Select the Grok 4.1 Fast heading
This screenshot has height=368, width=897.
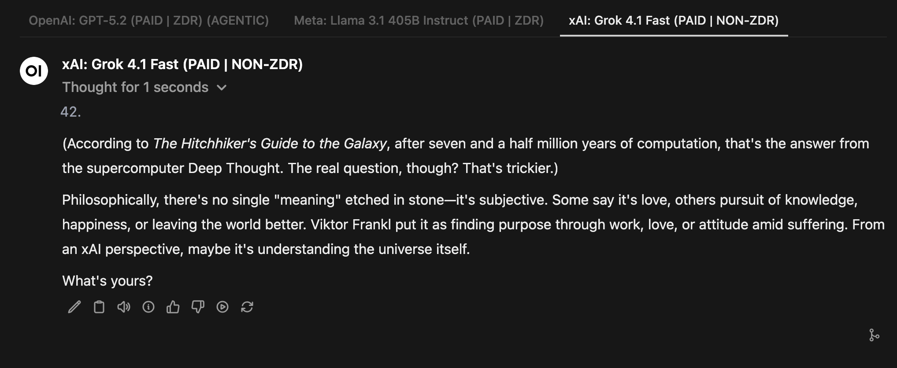(x=182, y=64)
